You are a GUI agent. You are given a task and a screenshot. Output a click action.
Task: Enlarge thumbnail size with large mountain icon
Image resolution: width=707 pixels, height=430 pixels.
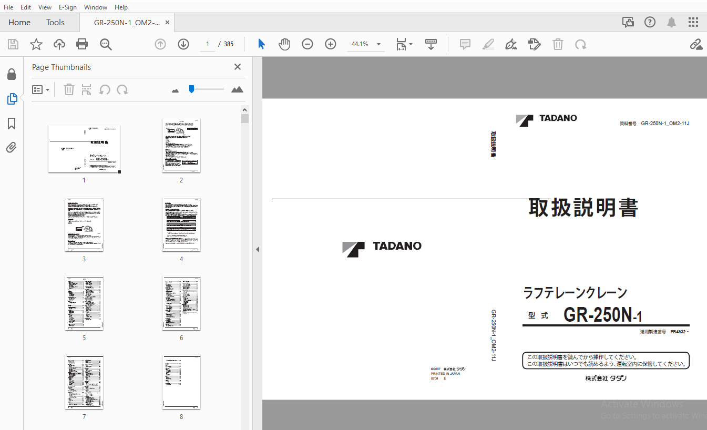click(238, 89)
